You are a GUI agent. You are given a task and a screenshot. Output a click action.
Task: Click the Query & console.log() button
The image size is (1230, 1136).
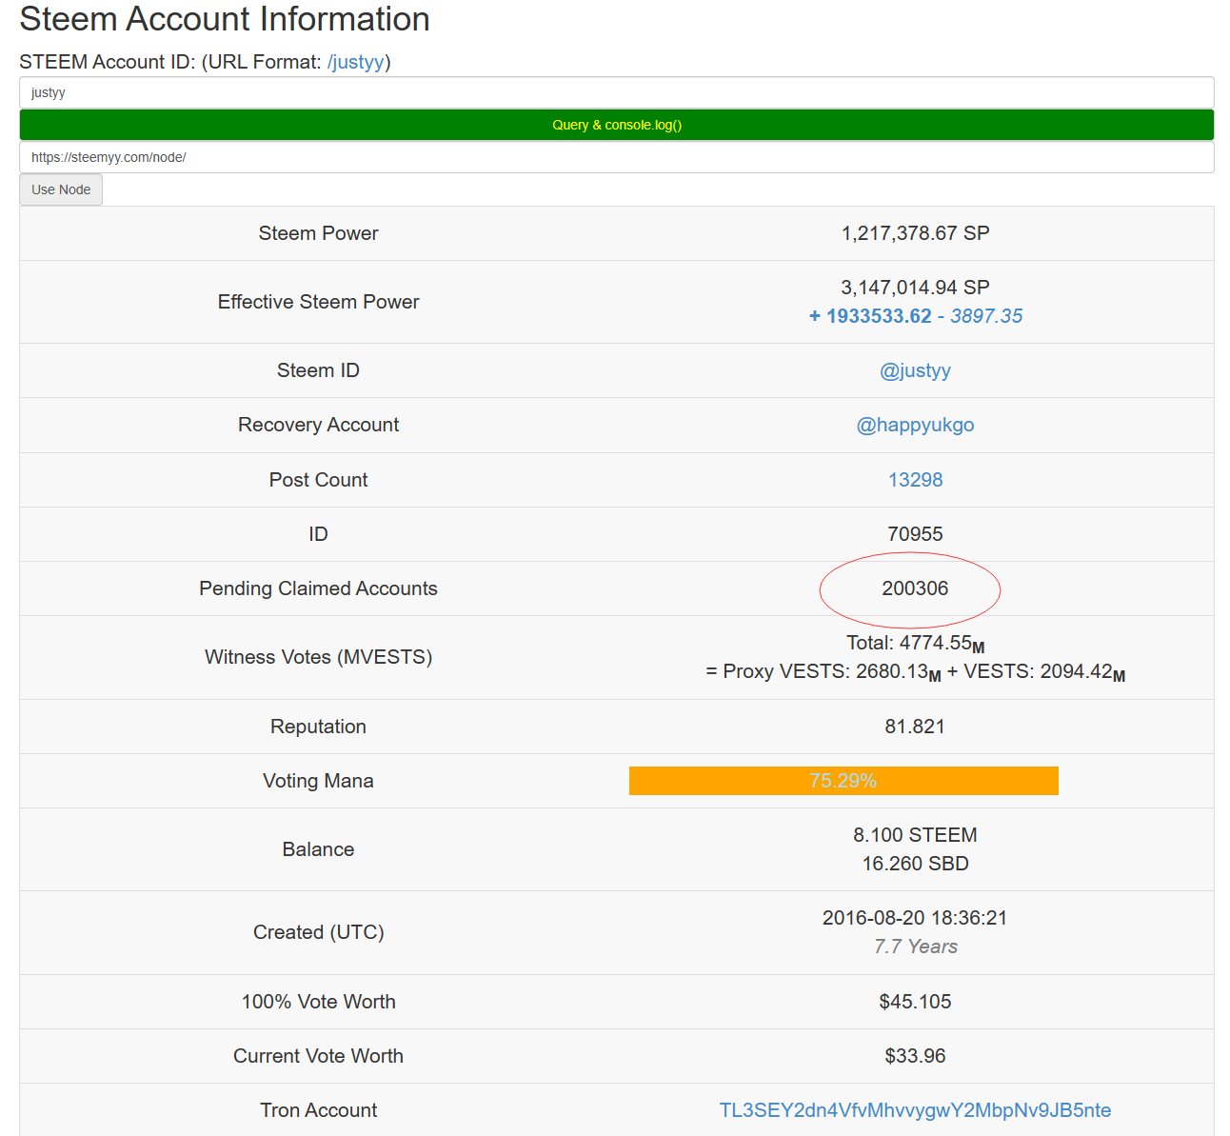(617, 125)
